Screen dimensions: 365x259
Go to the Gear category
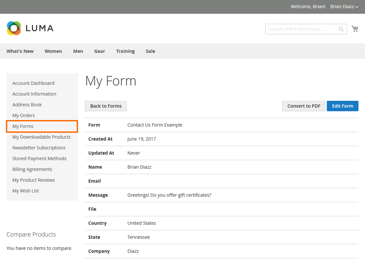click(x=100, y=51)
